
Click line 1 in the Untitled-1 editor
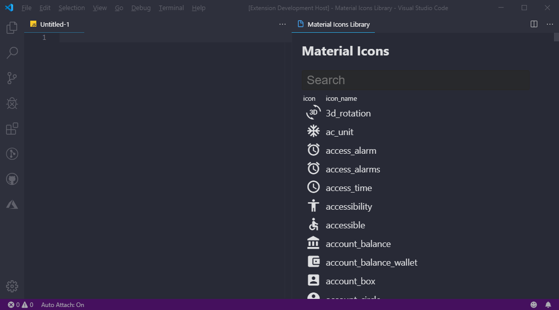[175, 37]
